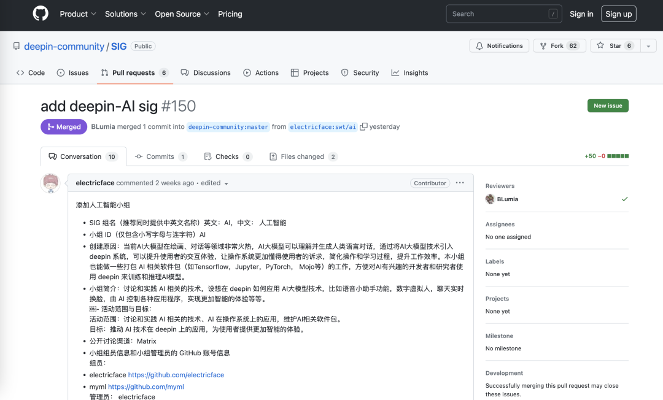Click the Reviewers heading in sidebar

click(500, 186)
